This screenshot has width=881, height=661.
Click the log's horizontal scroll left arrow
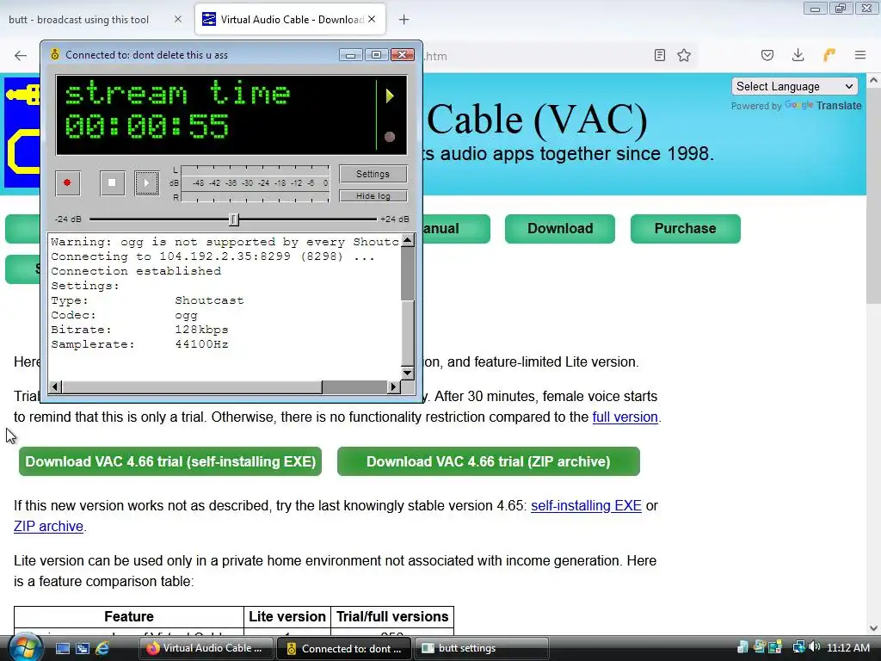(x=55, y=386)
